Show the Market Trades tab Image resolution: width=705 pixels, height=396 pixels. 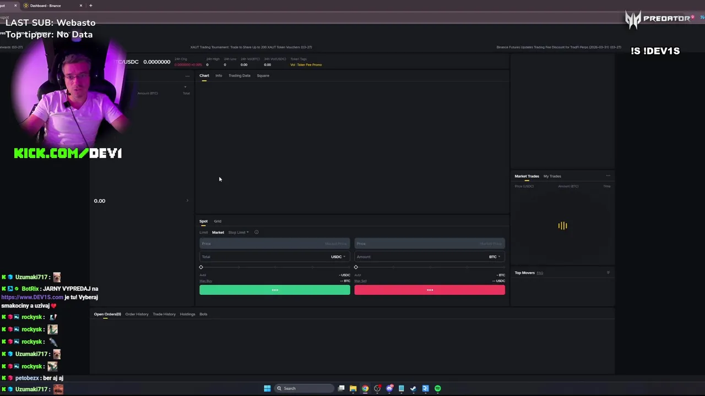tap(527, 176)
